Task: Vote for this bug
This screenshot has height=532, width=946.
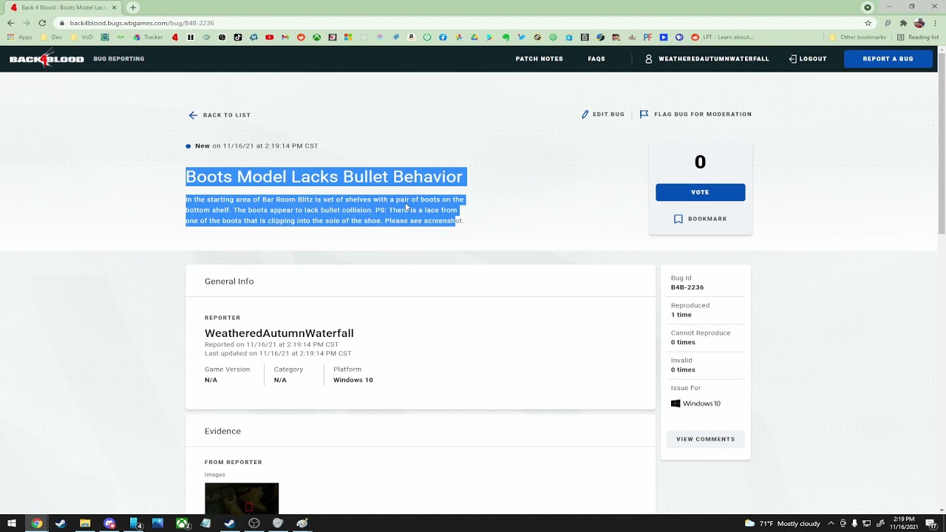Action: pos(700,192)
